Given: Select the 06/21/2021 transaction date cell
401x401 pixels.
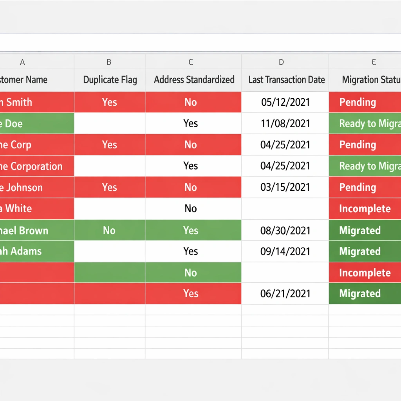Looking at the screenshot, I should [285, 294].
